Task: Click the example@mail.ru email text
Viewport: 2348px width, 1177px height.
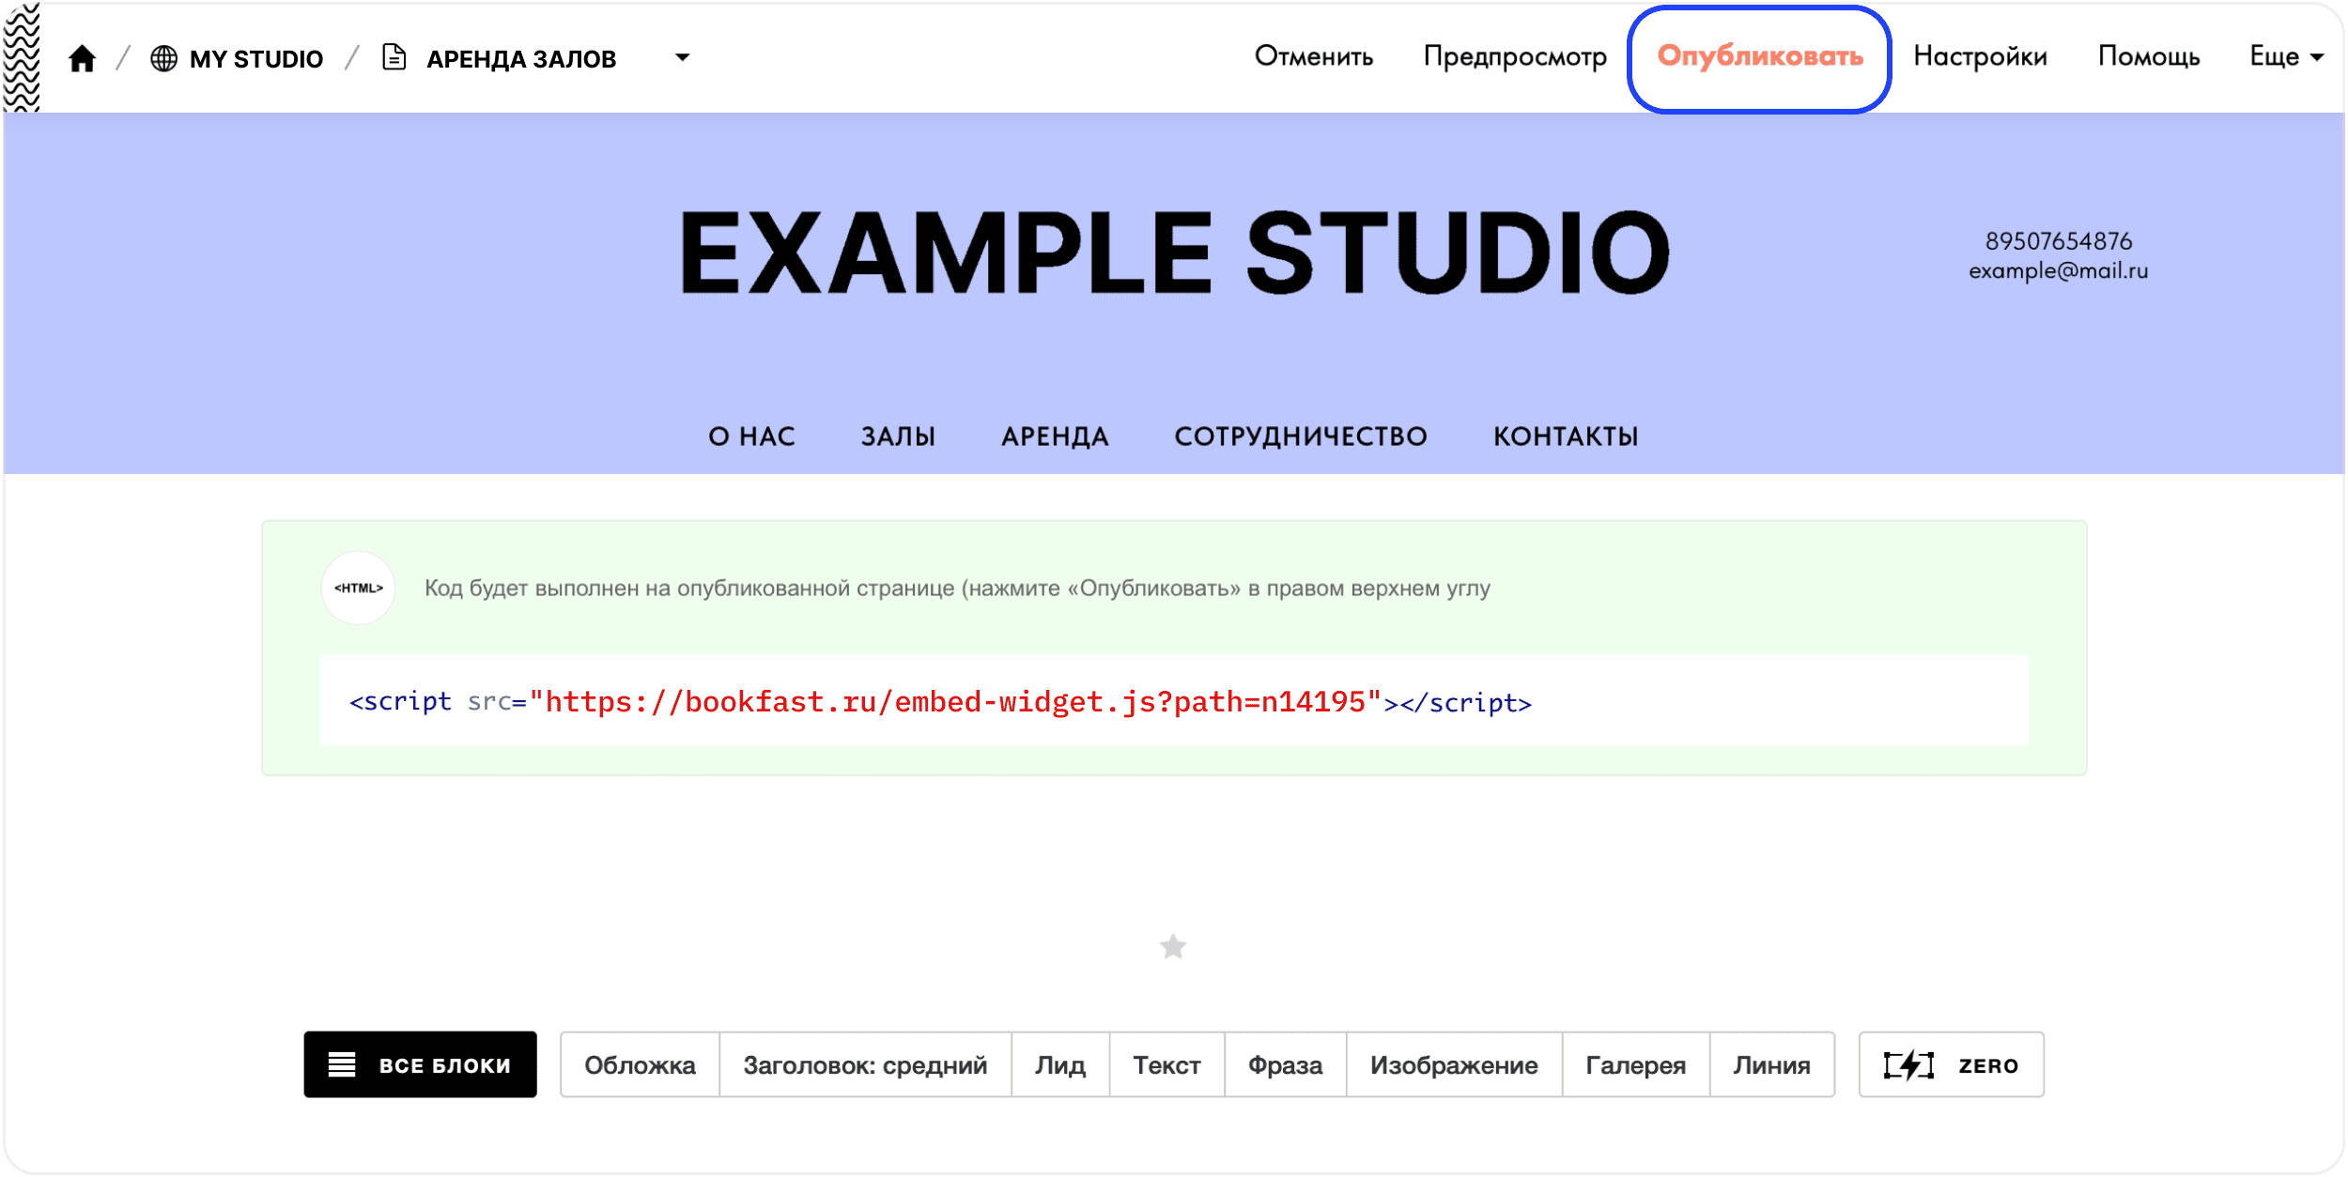Action: click(x=2059, y=271)
